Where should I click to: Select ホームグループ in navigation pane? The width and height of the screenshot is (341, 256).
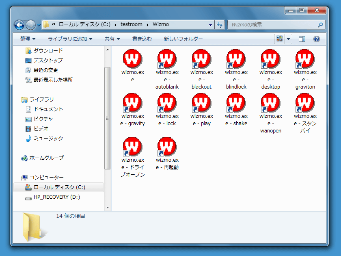tap(42, 158)
